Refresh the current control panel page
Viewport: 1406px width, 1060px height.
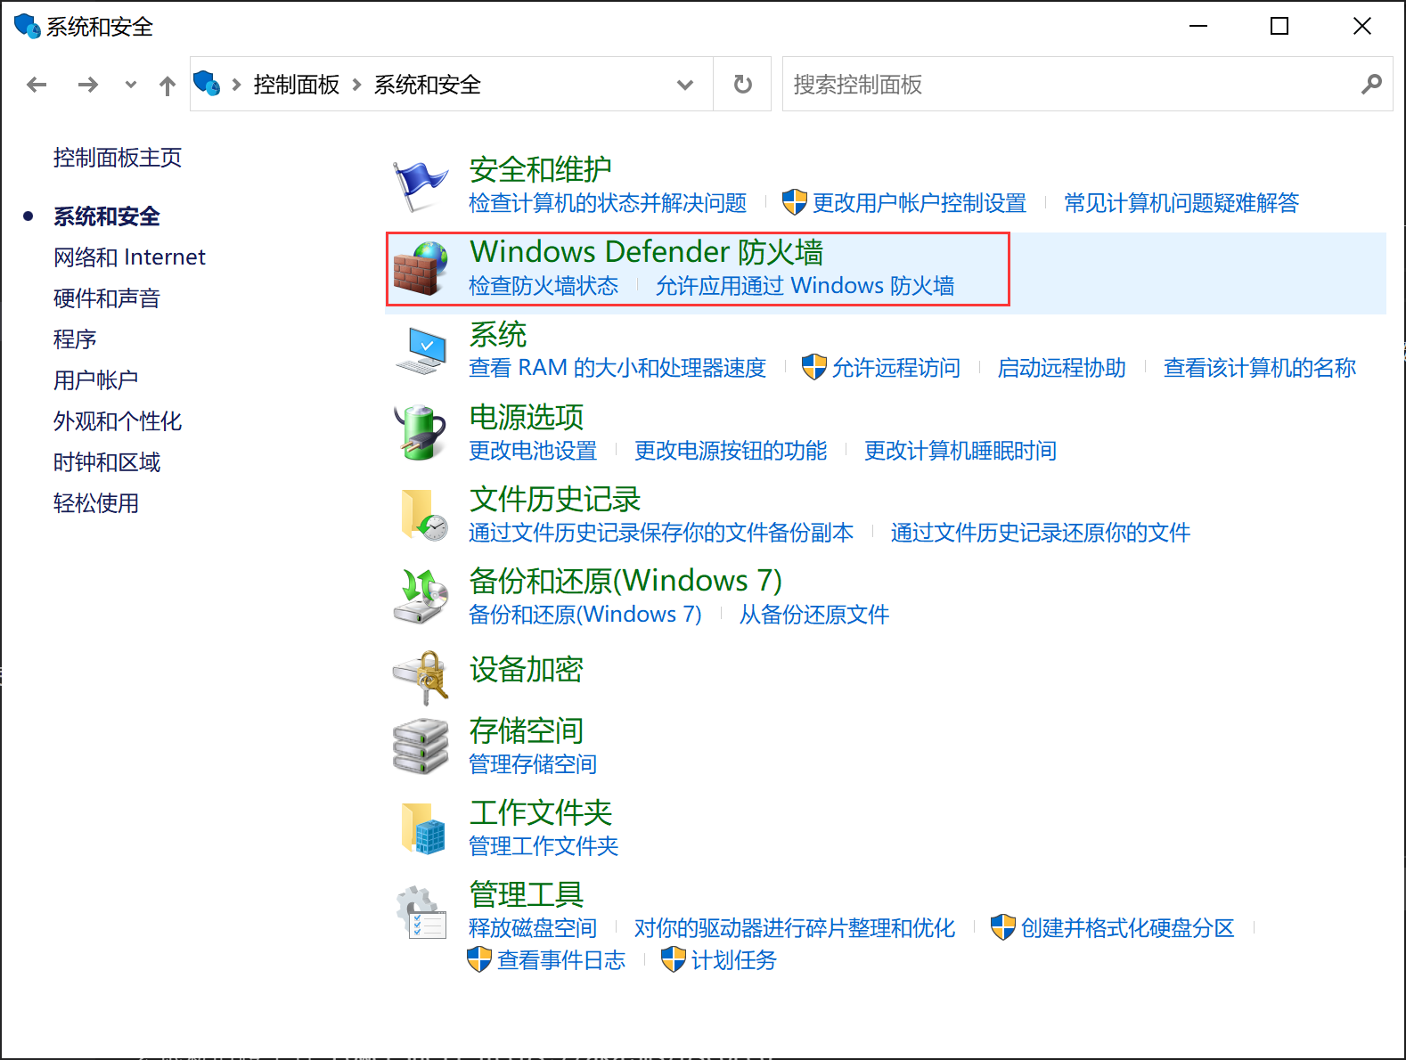(x=742, y=85)
